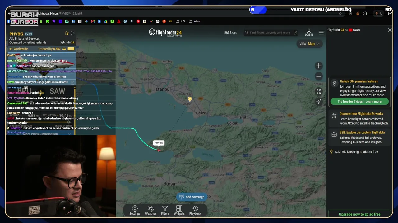
Task: Open the Google Docs bookmark
Action: 99,21
